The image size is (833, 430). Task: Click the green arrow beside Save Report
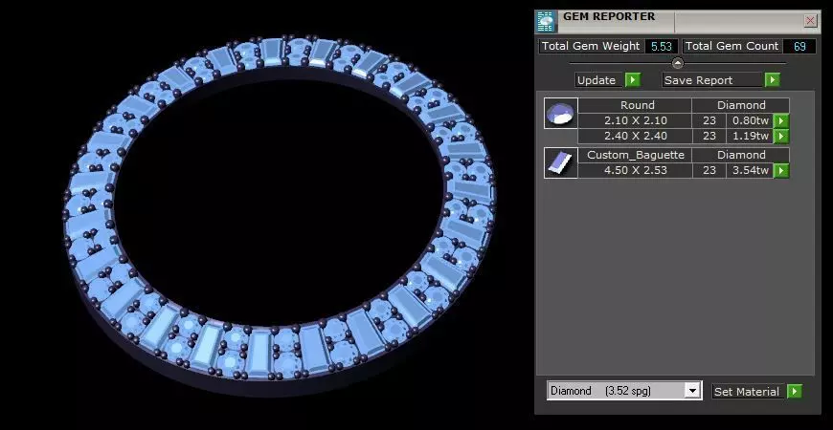772,80
